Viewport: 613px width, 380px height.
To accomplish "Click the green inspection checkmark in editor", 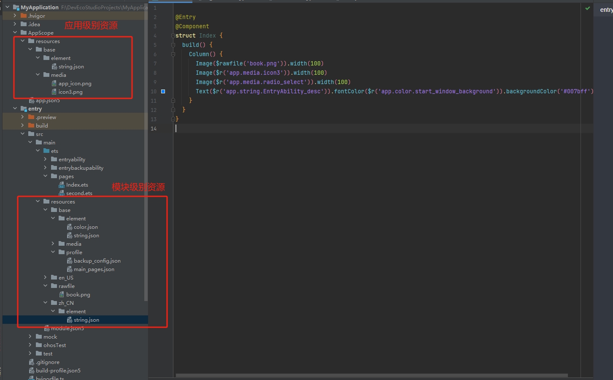I will (588, 8).
